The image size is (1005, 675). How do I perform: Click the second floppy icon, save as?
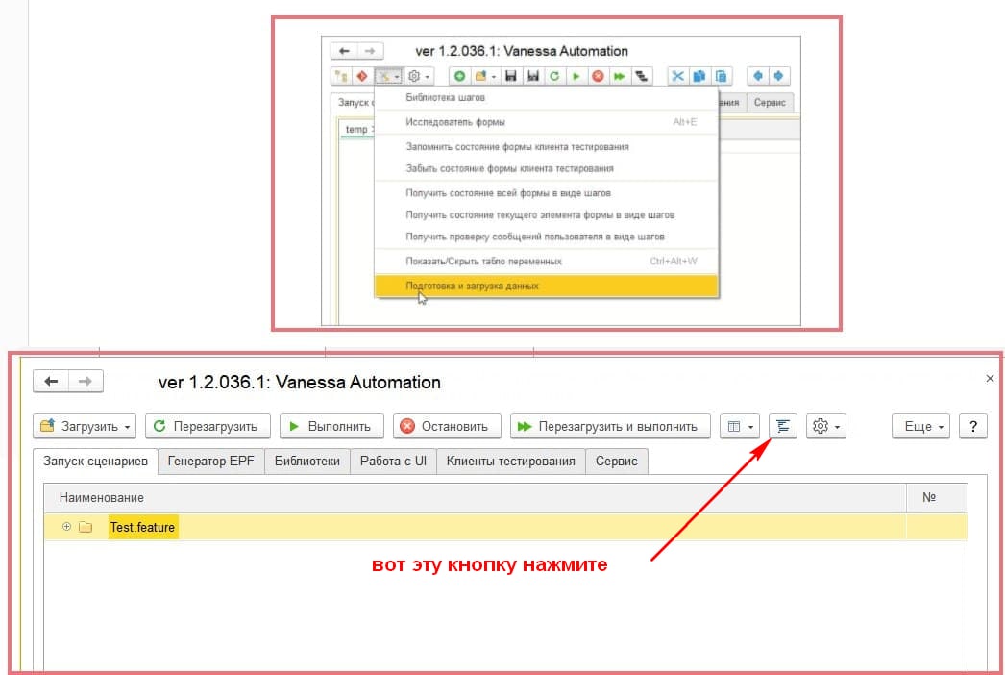[532, 76]
